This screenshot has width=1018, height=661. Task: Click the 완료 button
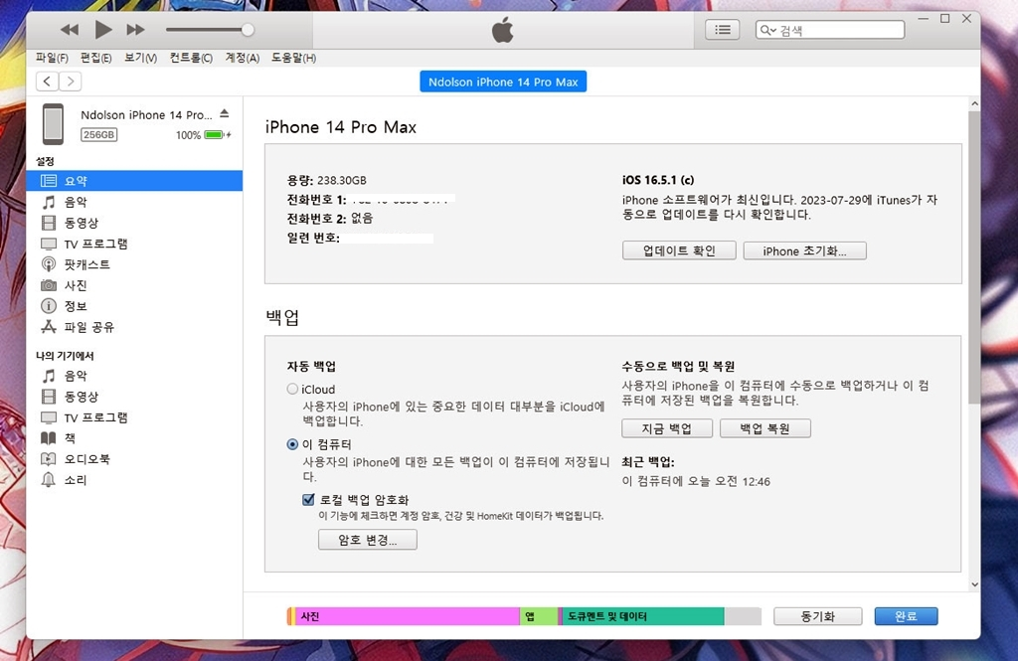coord(906,616)
